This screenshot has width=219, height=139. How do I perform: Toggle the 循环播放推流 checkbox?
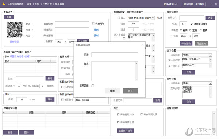(192, 24)
